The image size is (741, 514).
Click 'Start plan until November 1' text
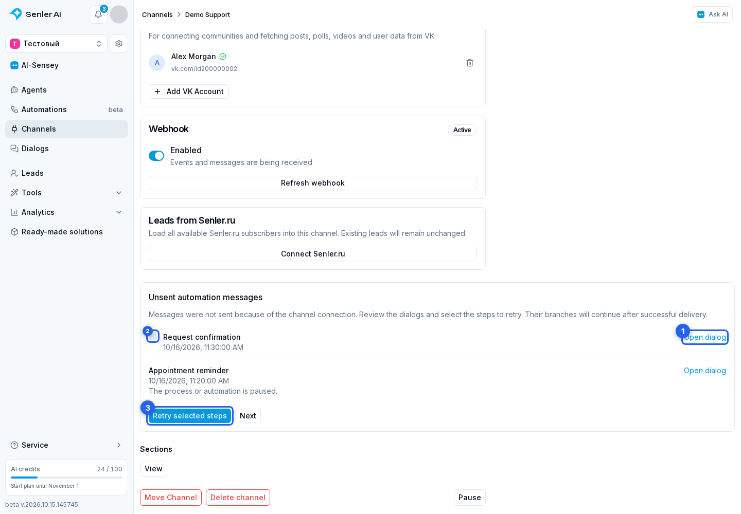click(45, 486)
